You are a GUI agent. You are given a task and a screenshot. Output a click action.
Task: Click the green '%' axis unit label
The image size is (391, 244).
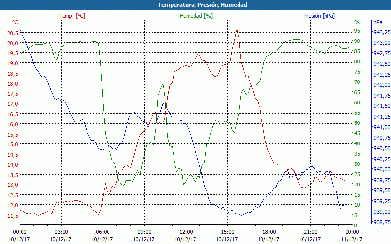[357, 22]
